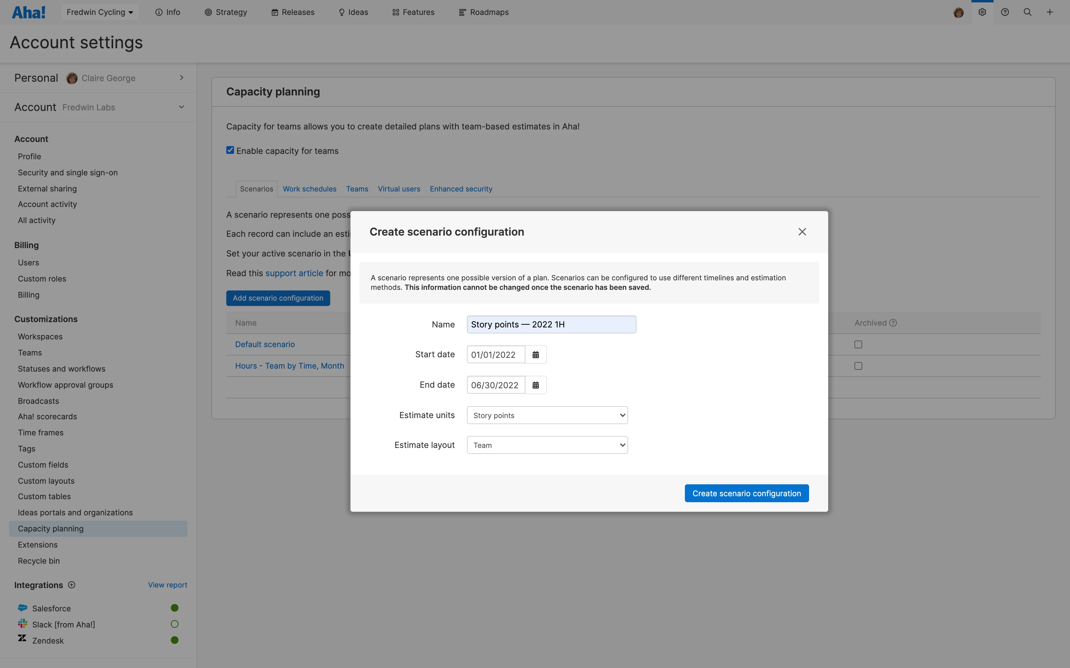Check Archived box for Default scenario
Screen dimensions: 1070x668
pos(858,345)
